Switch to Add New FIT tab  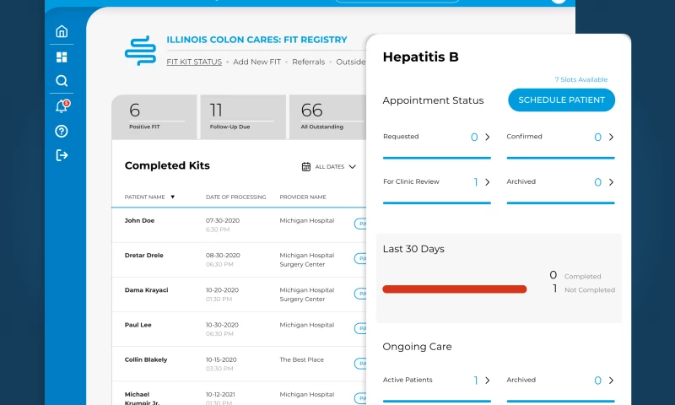[x=257, y=62]
